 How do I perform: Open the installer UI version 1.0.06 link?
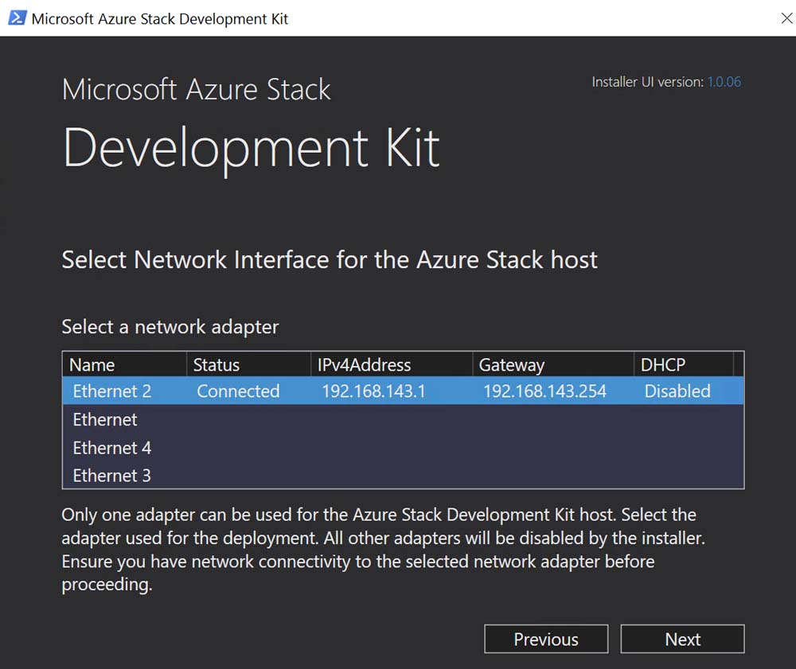(x=724, y=82)
